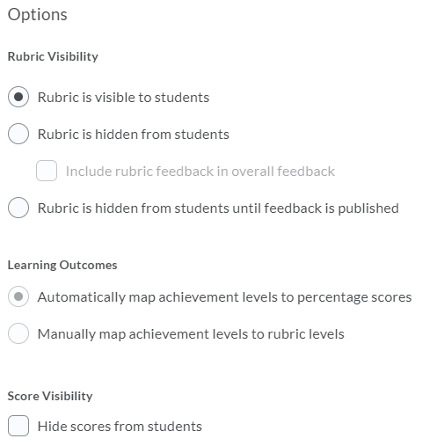This screenshot has width=437, height=446.
Task: Click the 'Options' section heading
Action: click(38, 14)
